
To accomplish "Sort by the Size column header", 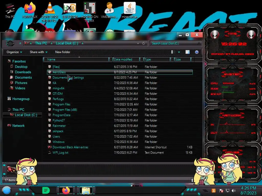I will point(183,59).
